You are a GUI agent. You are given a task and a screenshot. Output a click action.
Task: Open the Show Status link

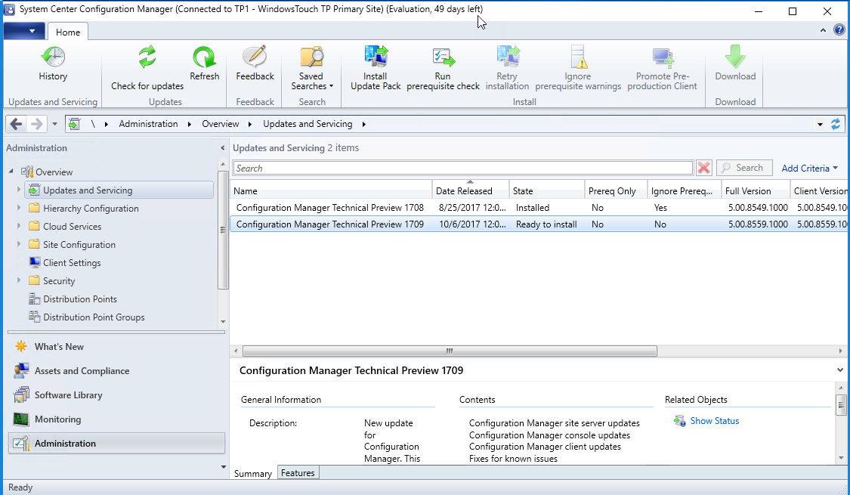pyautogui.click(x=714, y=421)
